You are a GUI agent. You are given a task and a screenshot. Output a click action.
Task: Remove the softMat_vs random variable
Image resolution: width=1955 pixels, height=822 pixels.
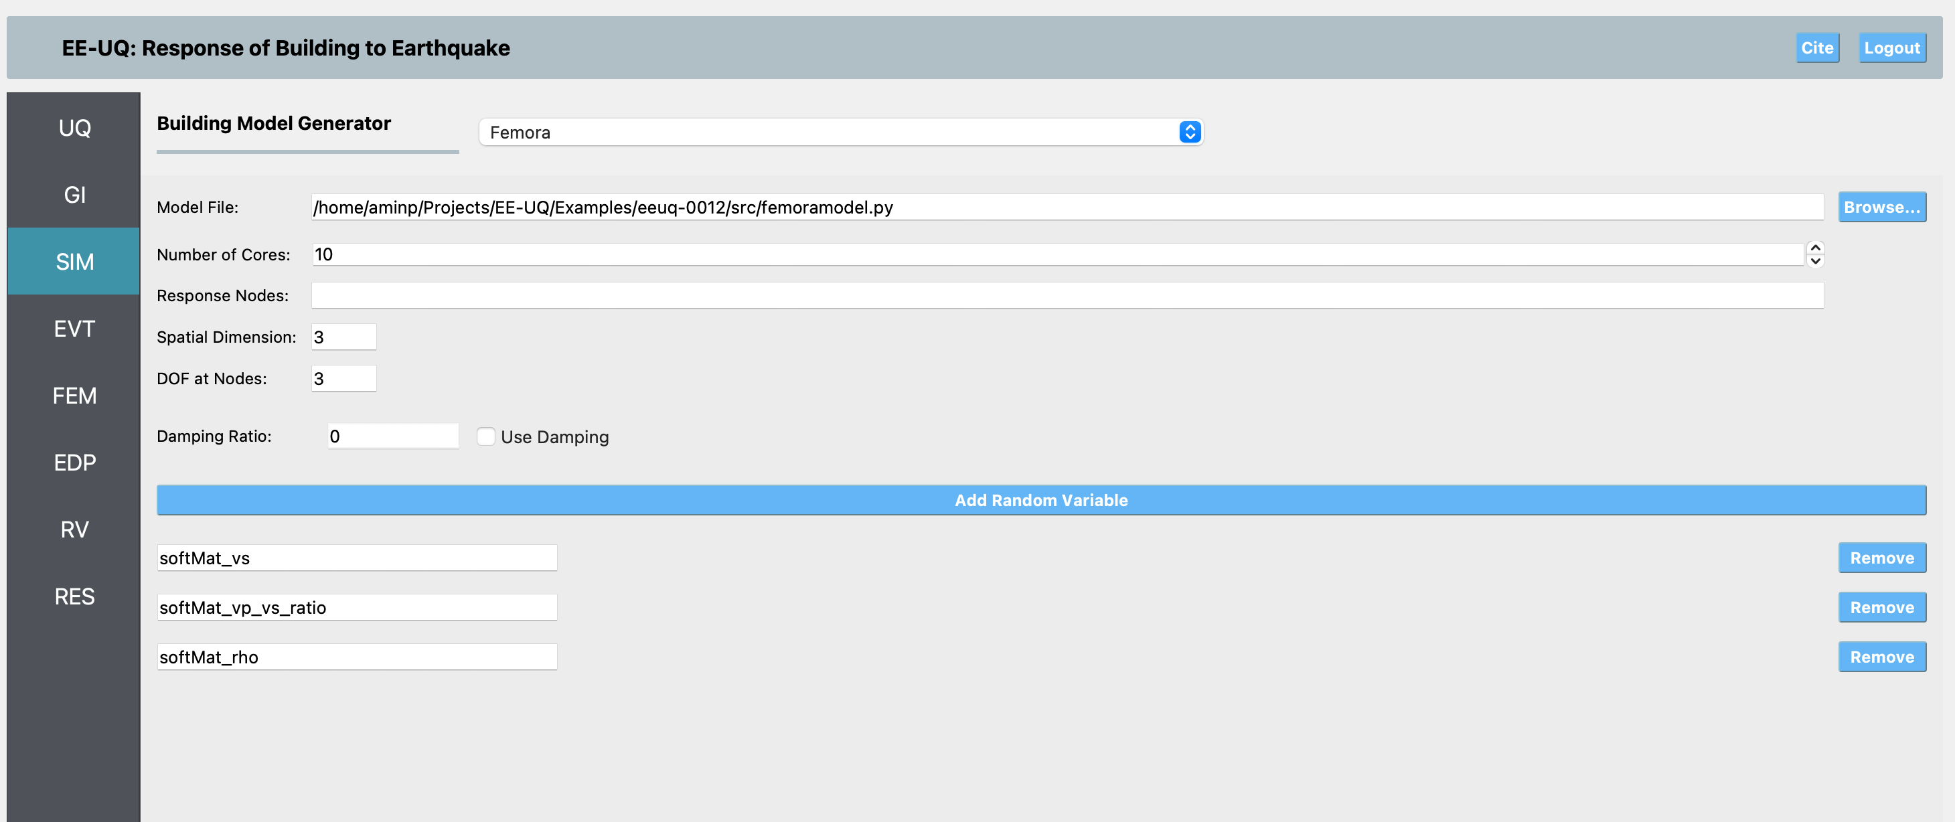pyautogui.click(x=1881, y=558)
